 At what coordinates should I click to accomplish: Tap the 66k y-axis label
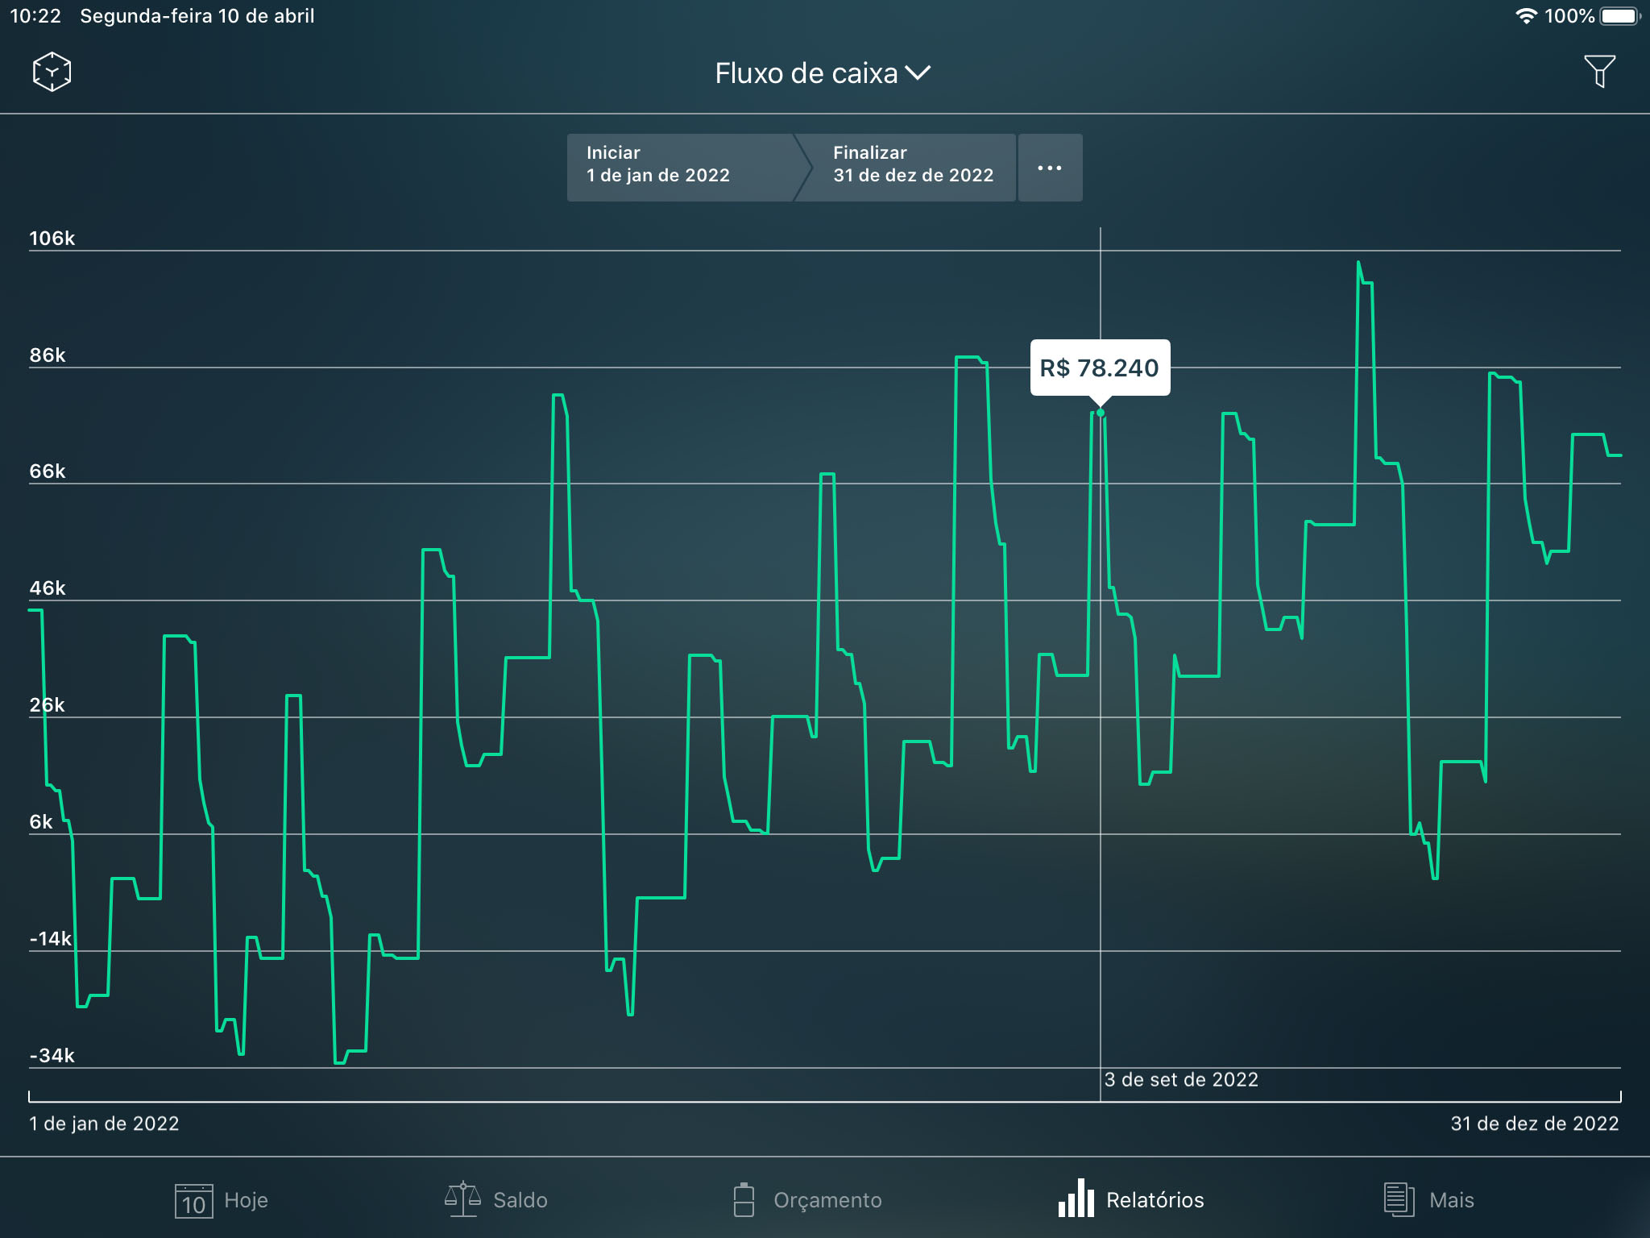tap(48, 471)
